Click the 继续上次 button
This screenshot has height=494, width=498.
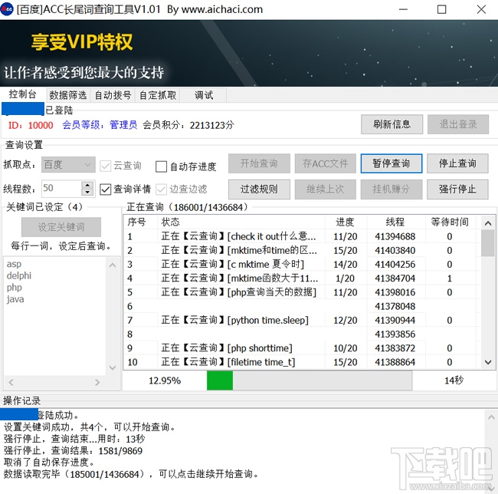(x=325, y=189)
